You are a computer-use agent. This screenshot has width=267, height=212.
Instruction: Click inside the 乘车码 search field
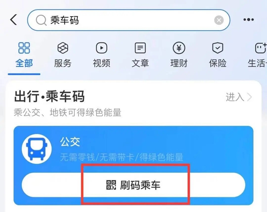pyautogui.click(x=128, y=20)
